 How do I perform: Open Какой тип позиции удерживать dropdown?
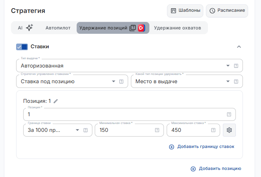[187, 81]
